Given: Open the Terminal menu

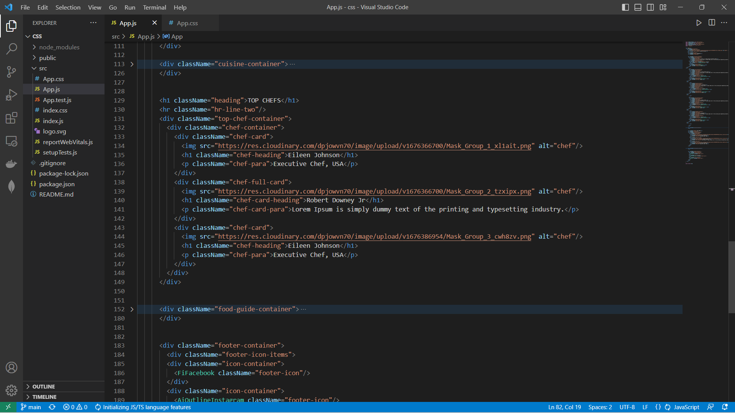Looking at the screenshot, I should pyautogui.click(x=154, y=7).
